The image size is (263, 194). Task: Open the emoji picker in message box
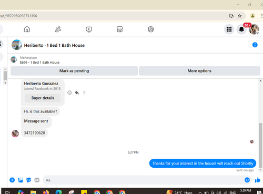pos(247,180)
